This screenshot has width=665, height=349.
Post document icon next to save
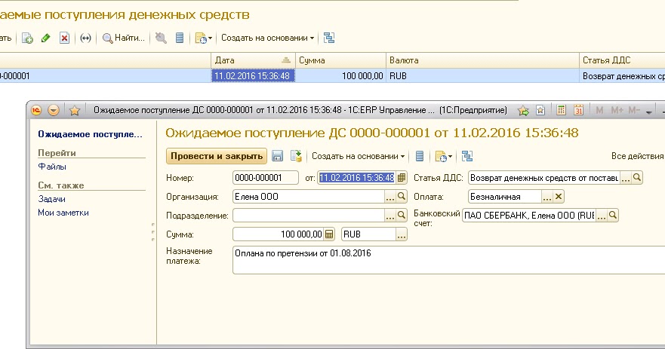pos(296,156)
